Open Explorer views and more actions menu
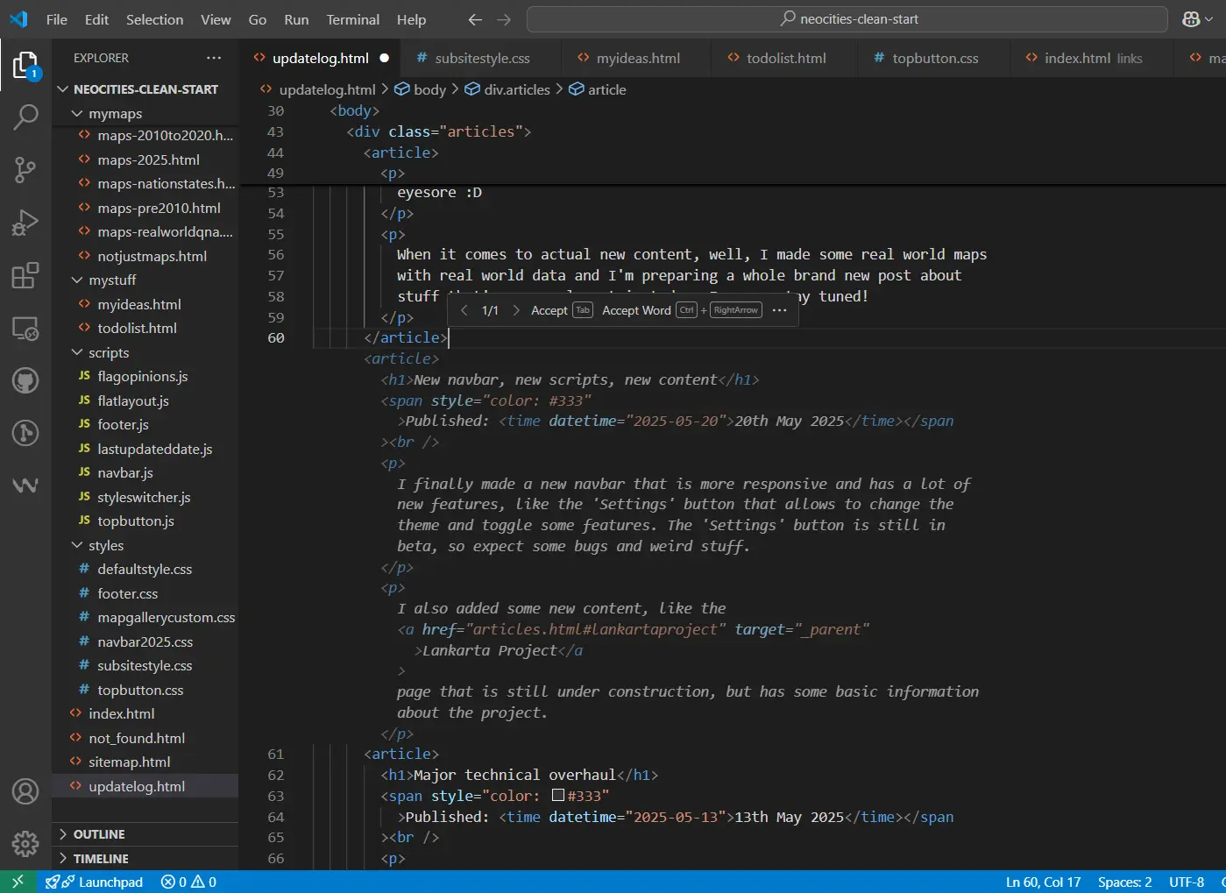 click(x=214, y=58)
